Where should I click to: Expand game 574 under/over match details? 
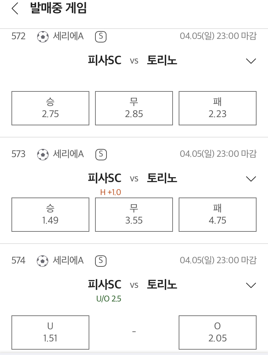(x=251, y=285)
